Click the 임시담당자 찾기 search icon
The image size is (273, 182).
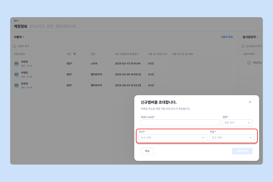[243, 46]
